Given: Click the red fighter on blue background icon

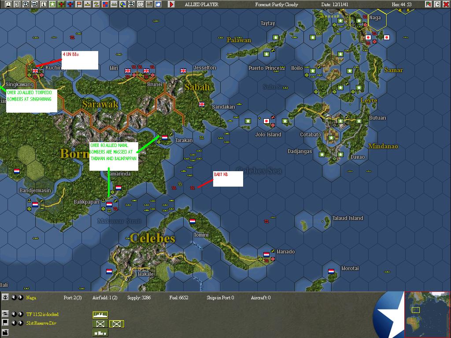Looking at the screenshot, I should pos(70,4).
